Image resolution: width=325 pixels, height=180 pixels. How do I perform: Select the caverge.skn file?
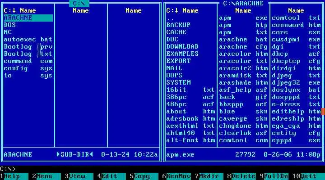[x=243, y=119]
